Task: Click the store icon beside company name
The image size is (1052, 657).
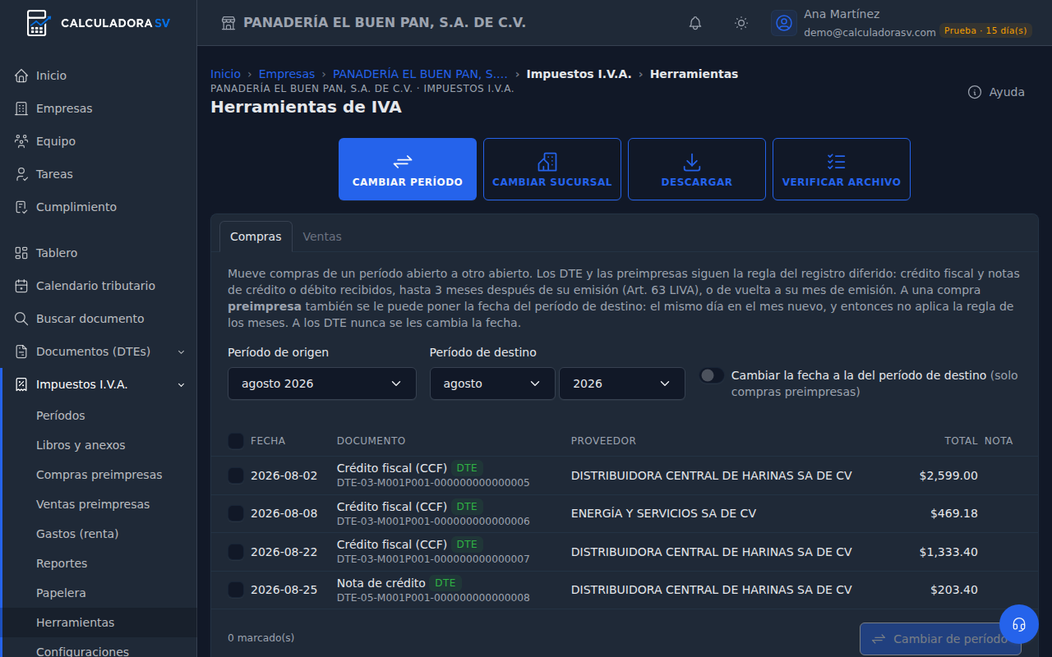Action: click(228, 23)
